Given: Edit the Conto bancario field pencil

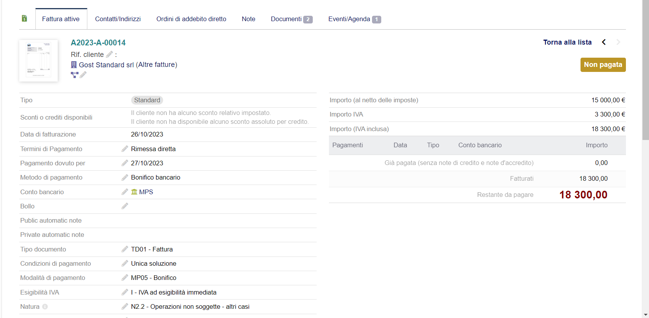Looking at the screenshot, I should 125,192.
